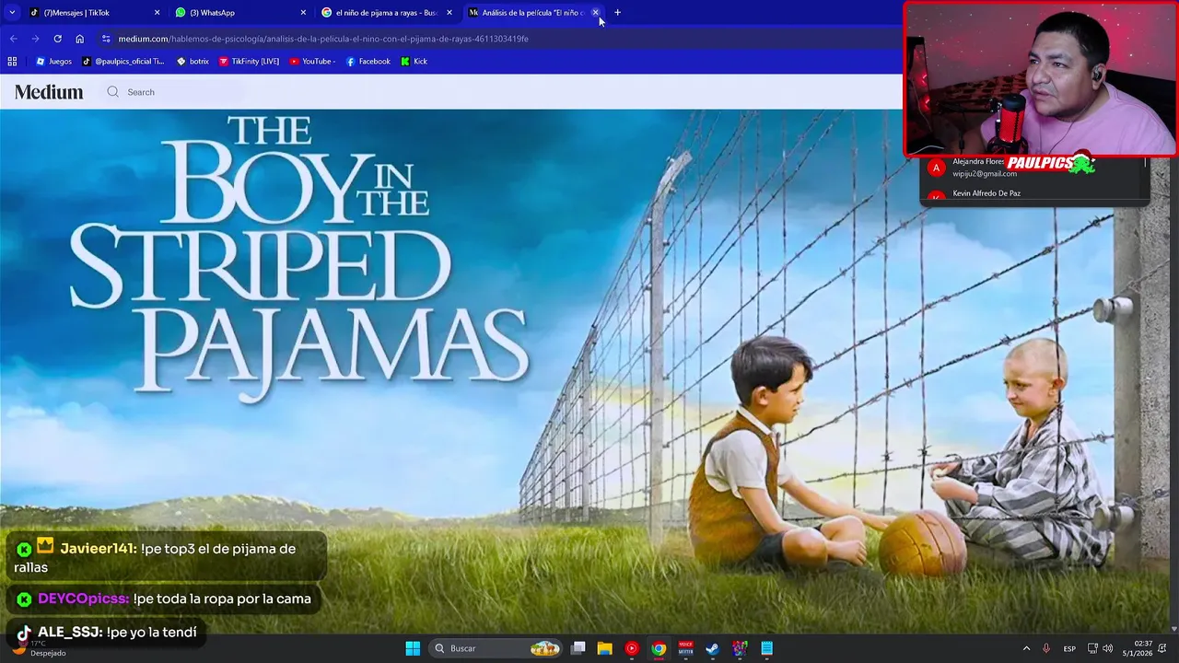Change the ESP keyboard language
1179x663 pixels.
(x=1069, y=648)
